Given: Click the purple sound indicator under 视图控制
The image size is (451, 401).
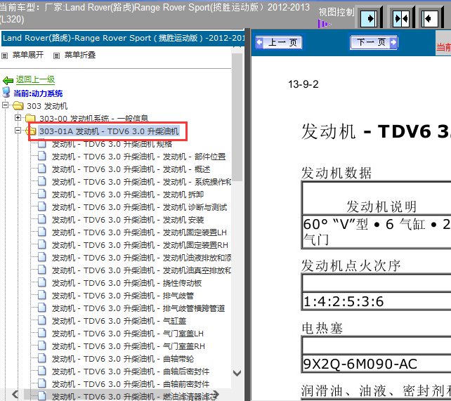Looking at the screenshot, I should [325, 24].
